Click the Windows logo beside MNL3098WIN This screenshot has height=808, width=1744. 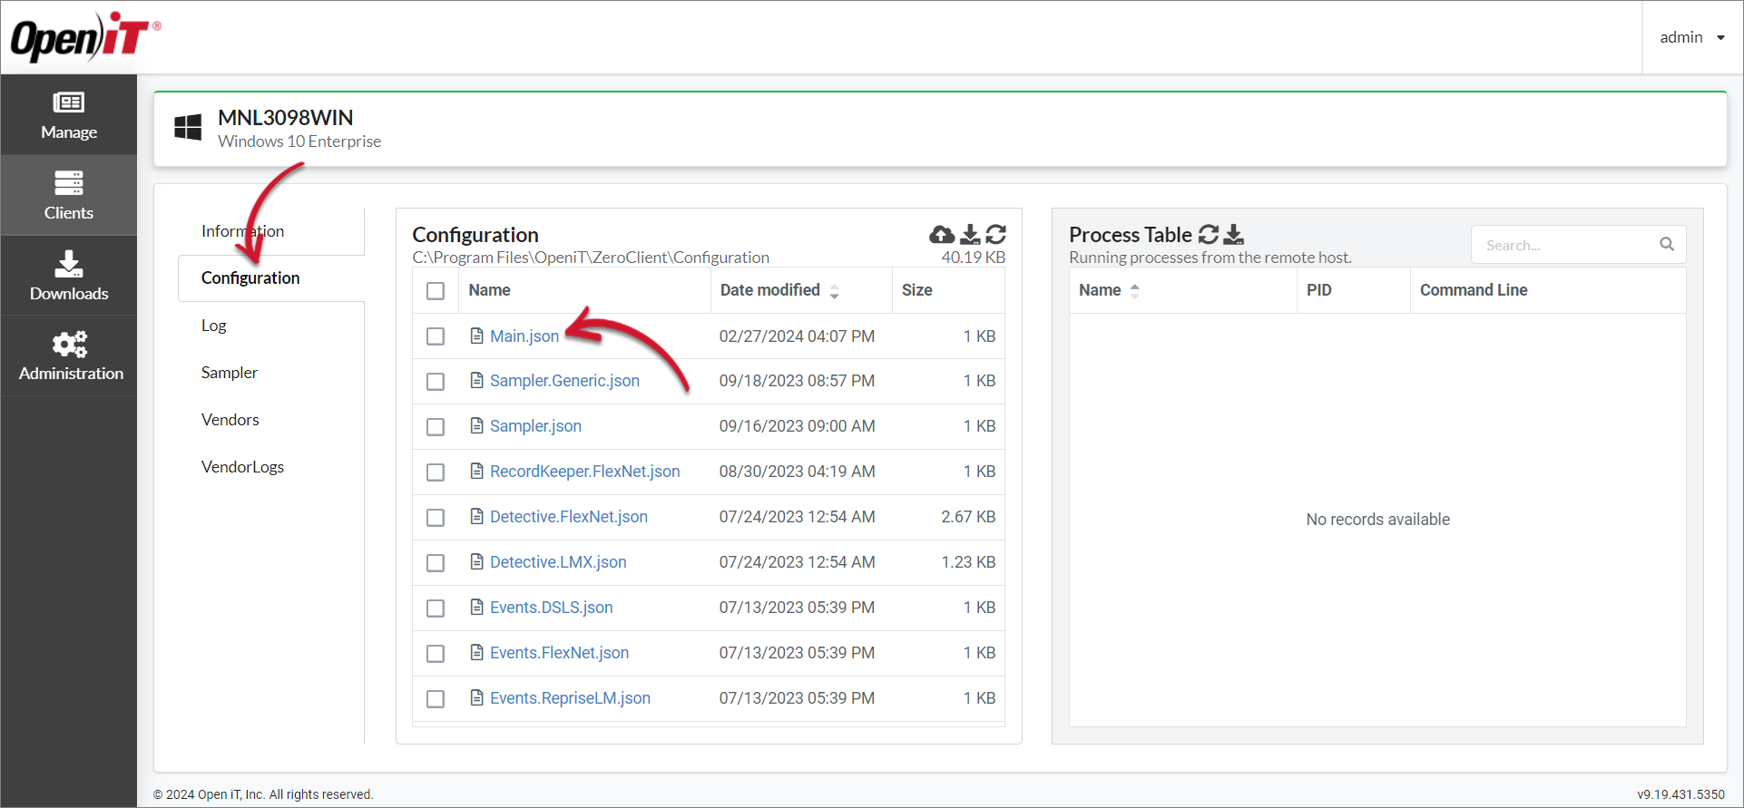188,127
